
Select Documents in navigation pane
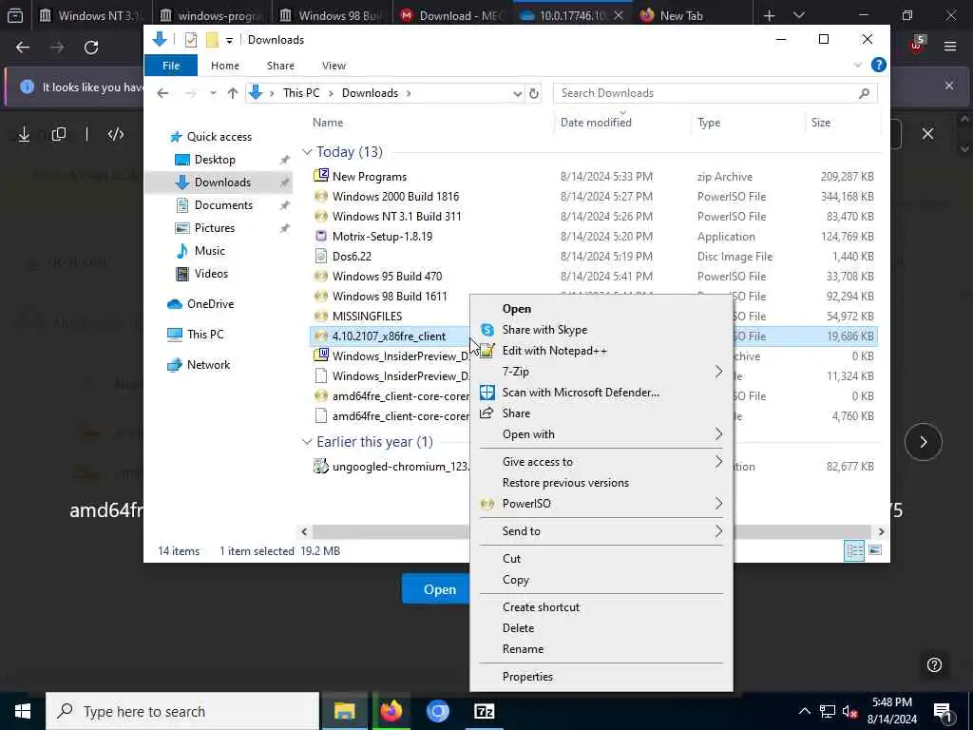[x=223, y=205]
